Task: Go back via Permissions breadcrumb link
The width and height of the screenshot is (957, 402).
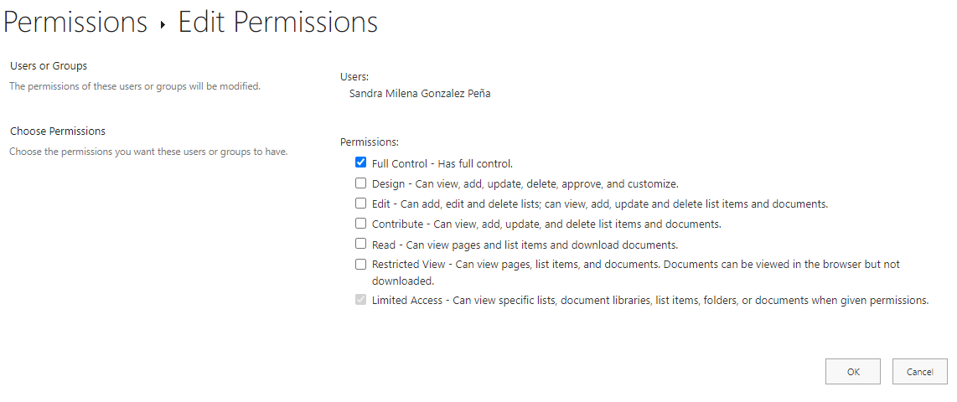Action: 75,23
